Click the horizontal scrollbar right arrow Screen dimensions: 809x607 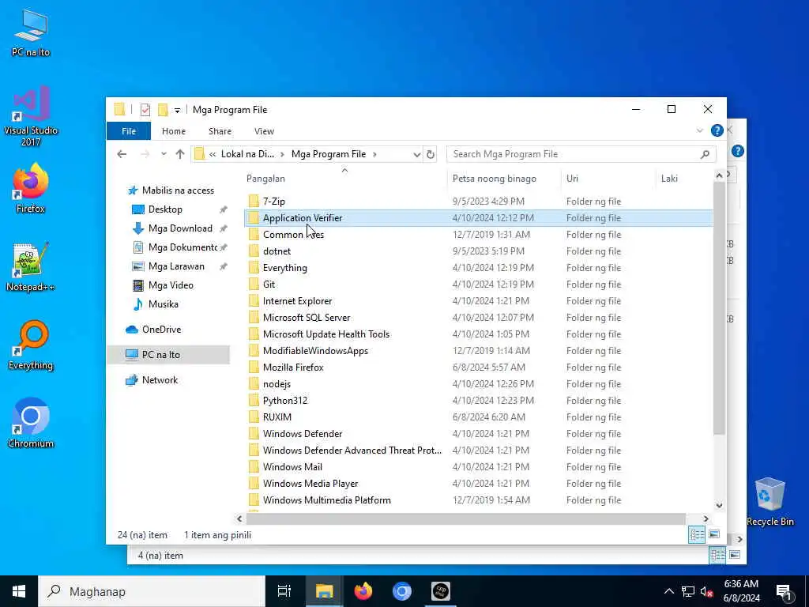coord(706,518)
